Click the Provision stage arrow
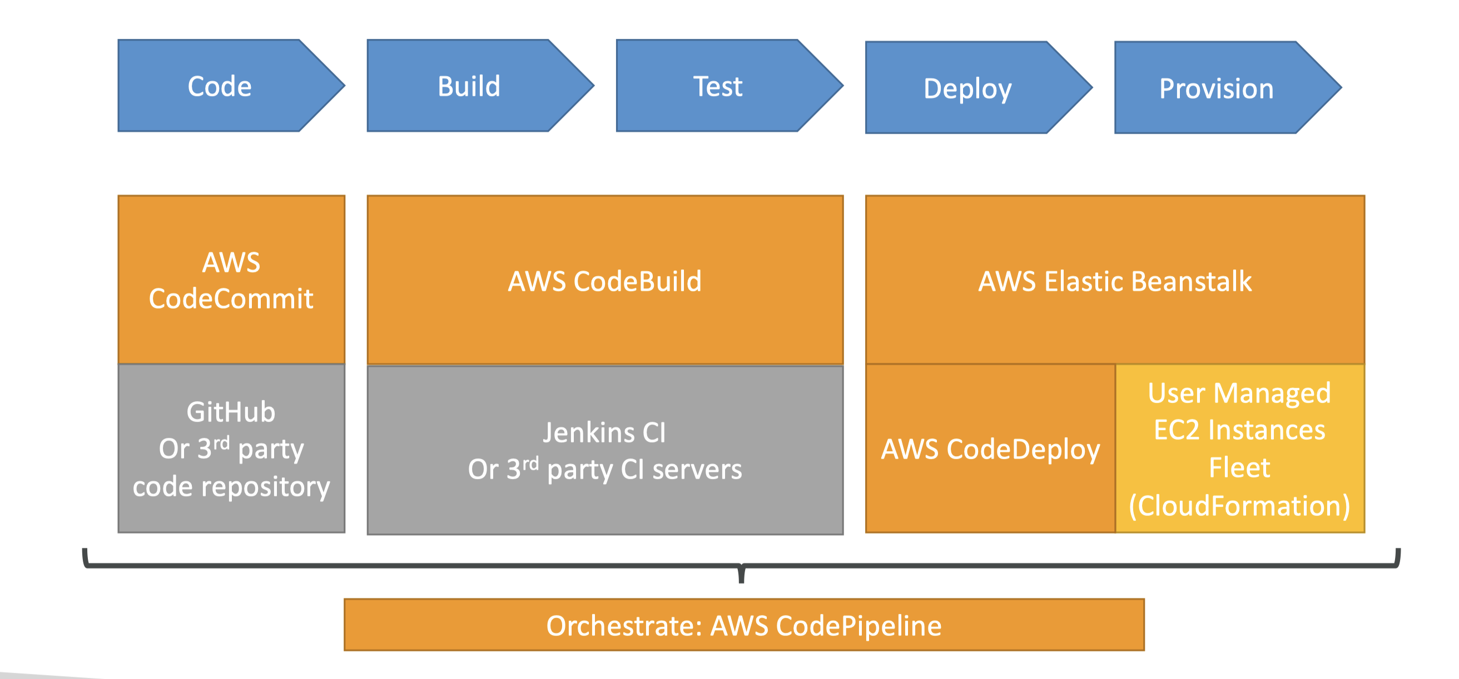 click(x=1216, y=88)
